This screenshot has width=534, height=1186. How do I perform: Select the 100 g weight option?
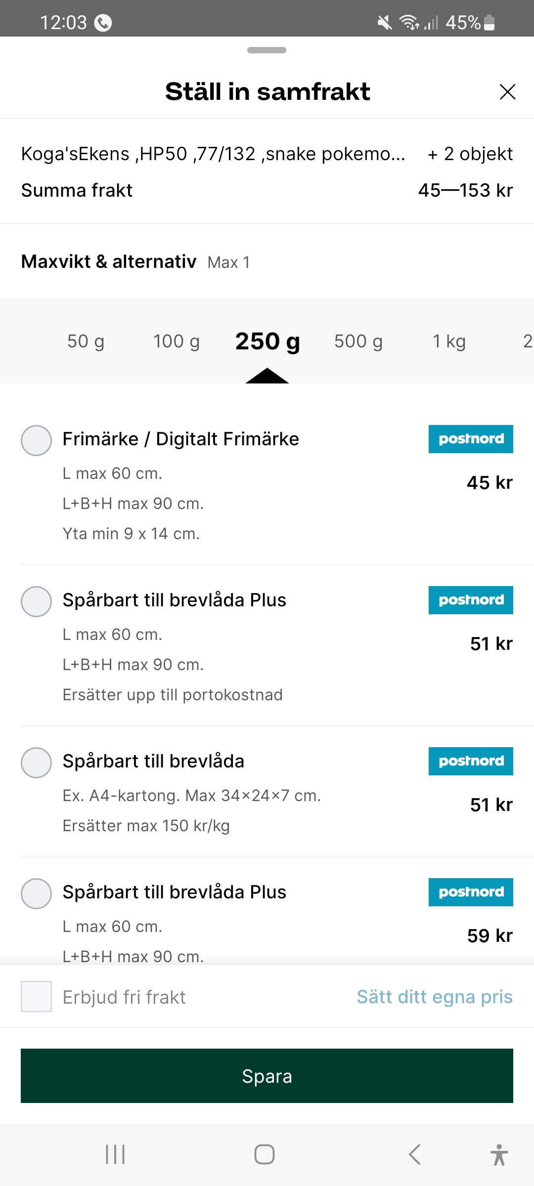[x=177, y=341]
